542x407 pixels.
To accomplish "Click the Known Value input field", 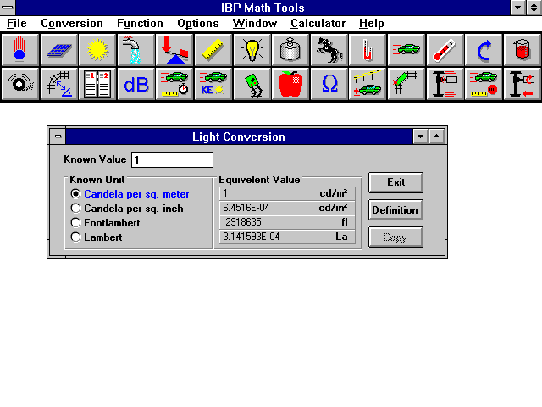I will (172, 159).
